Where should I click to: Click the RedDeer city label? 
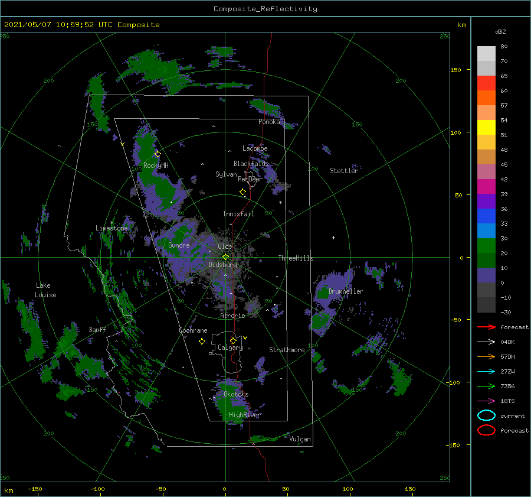click(250, 179)
